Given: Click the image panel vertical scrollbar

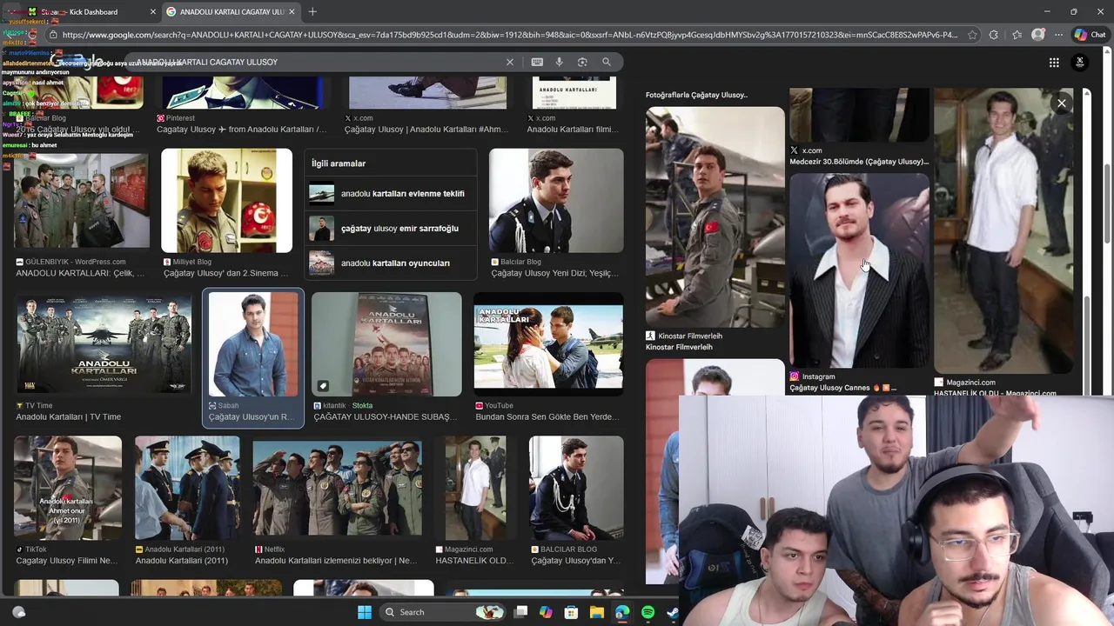Looking at the screenshot, I should point(1087,345).
